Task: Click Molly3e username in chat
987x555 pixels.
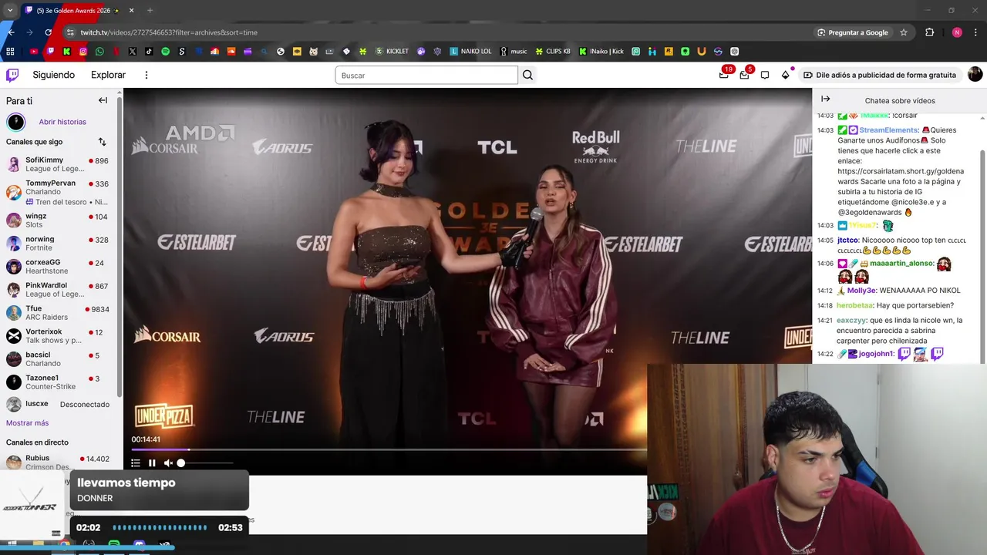Action: pyautogui.click(x=861, y=291)
